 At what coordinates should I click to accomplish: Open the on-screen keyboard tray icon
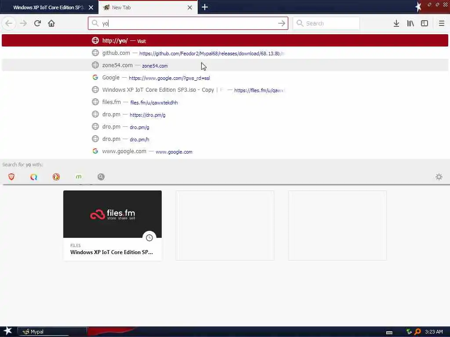[x=389, y=333]
